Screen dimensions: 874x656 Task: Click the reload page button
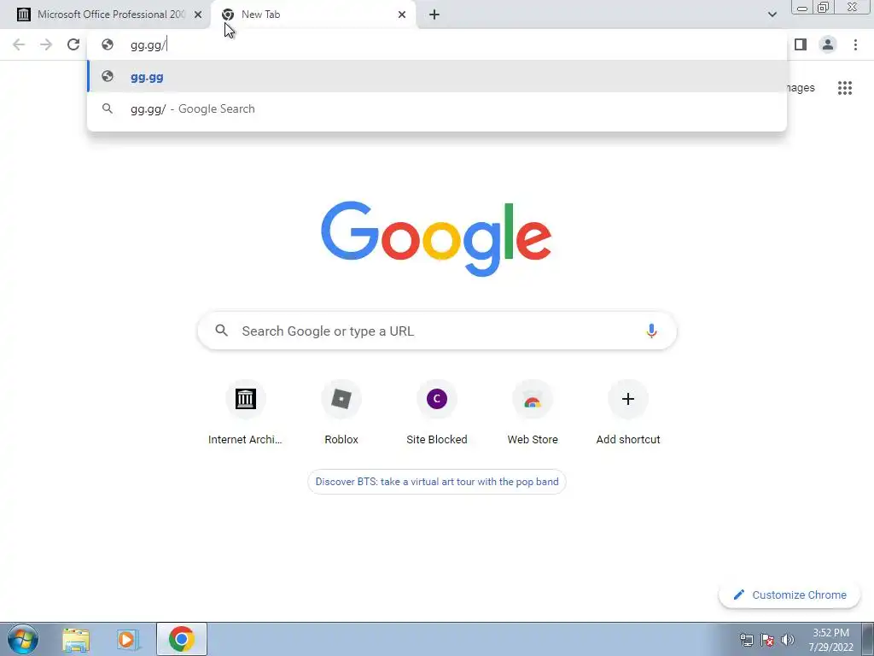pyautogui.click(x=73, y=44)
